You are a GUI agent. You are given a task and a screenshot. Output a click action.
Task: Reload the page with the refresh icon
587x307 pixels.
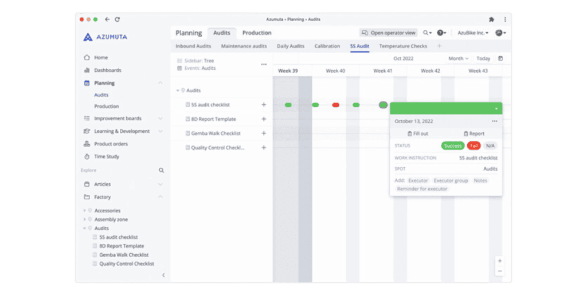point(117,19)
